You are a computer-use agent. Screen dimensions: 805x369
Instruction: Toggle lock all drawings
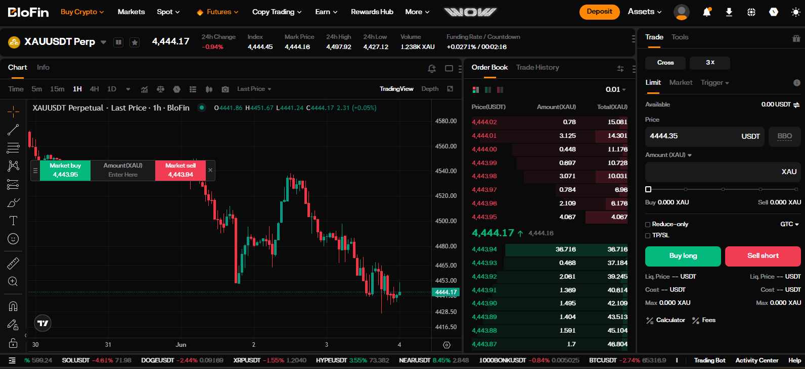pyautogui.click(x=13, y=343)
